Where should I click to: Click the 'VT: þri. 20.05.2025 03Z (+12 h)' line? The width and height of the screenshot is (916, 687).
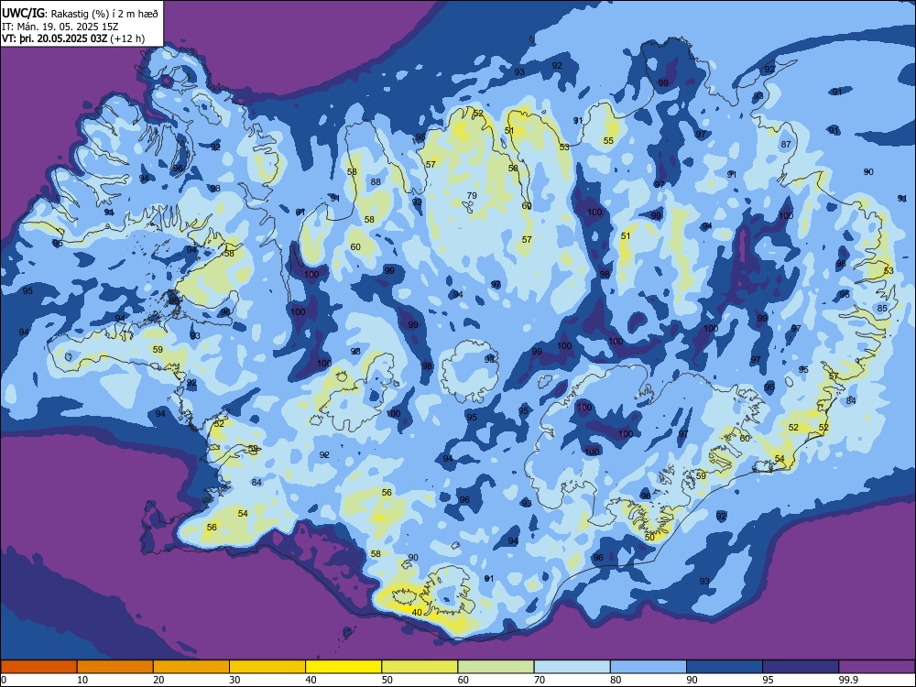click(x=73, y=38)
